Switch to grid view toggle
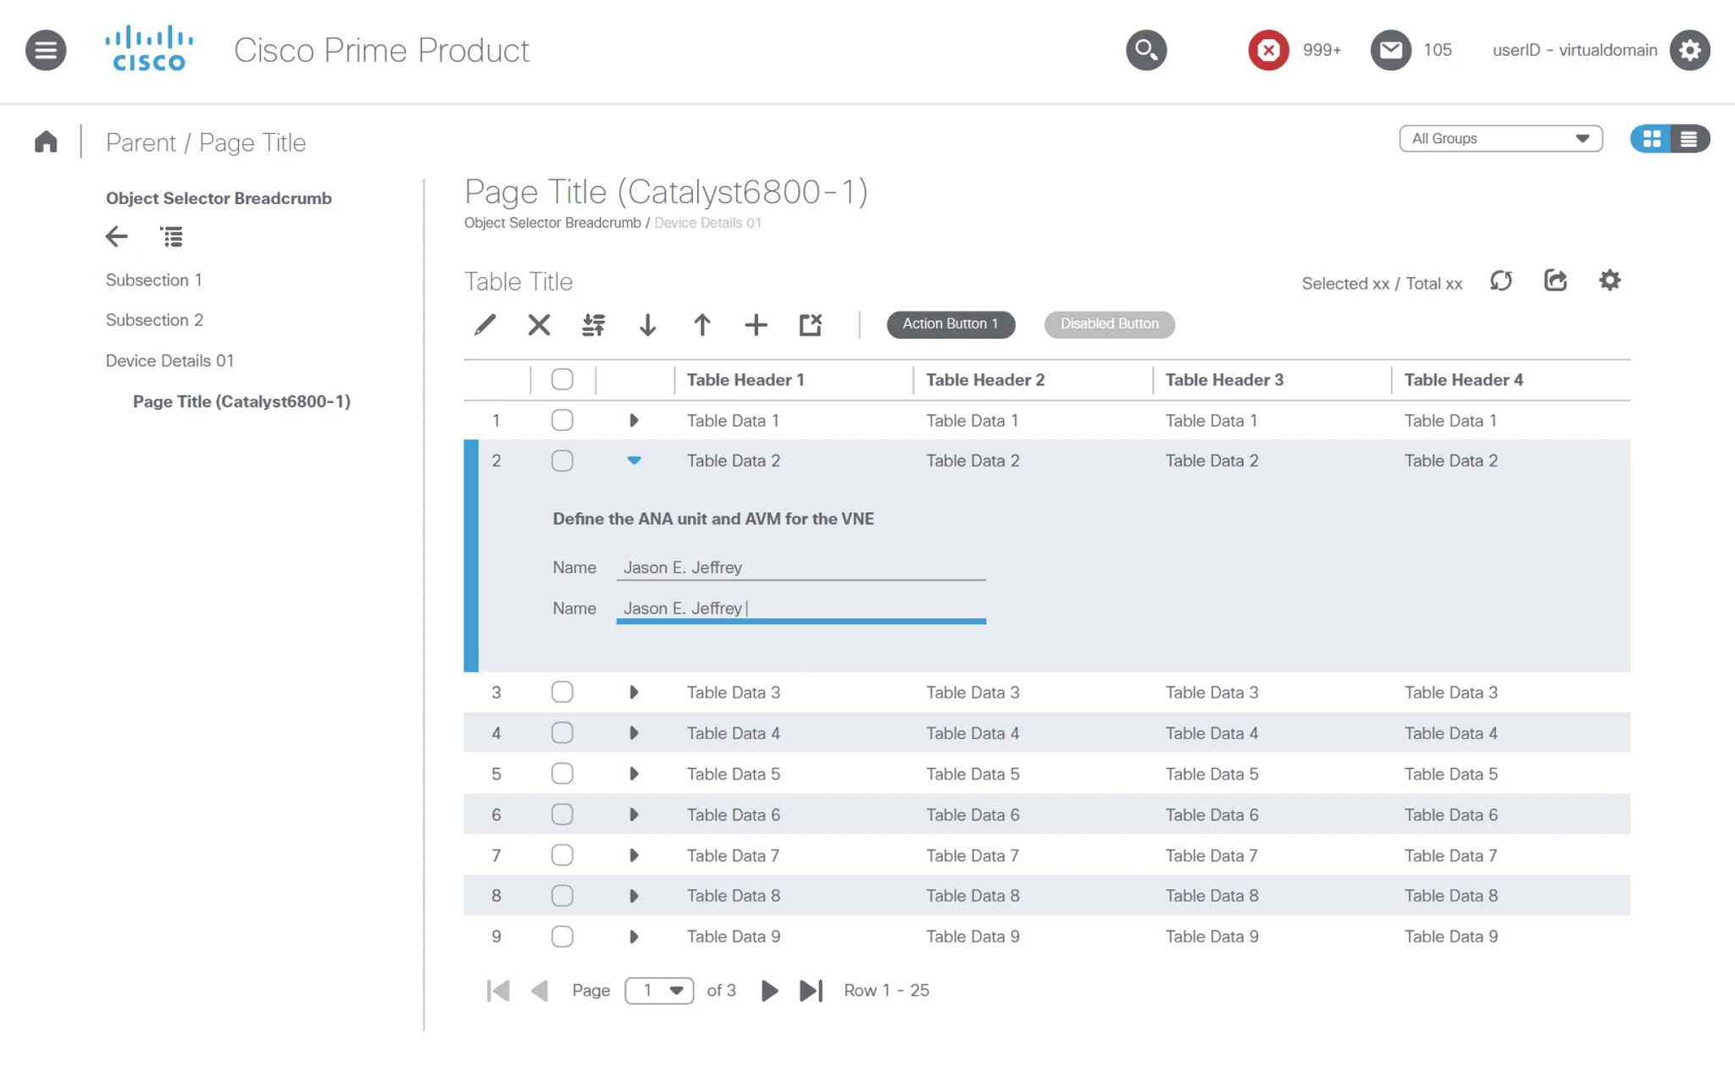This screenshot has height=1077, width=1735. 1651,139
